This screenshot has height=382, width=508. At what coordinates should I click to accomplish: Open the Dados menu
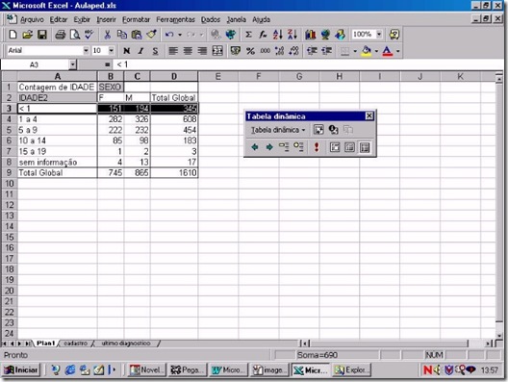click(211, 19)
